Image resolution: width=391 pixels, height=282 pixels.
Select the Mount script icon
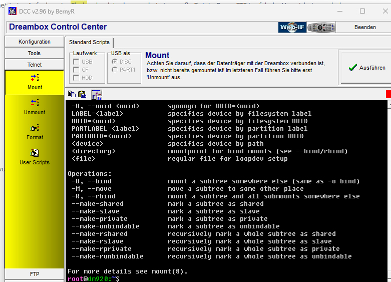(x=35, y=78)
